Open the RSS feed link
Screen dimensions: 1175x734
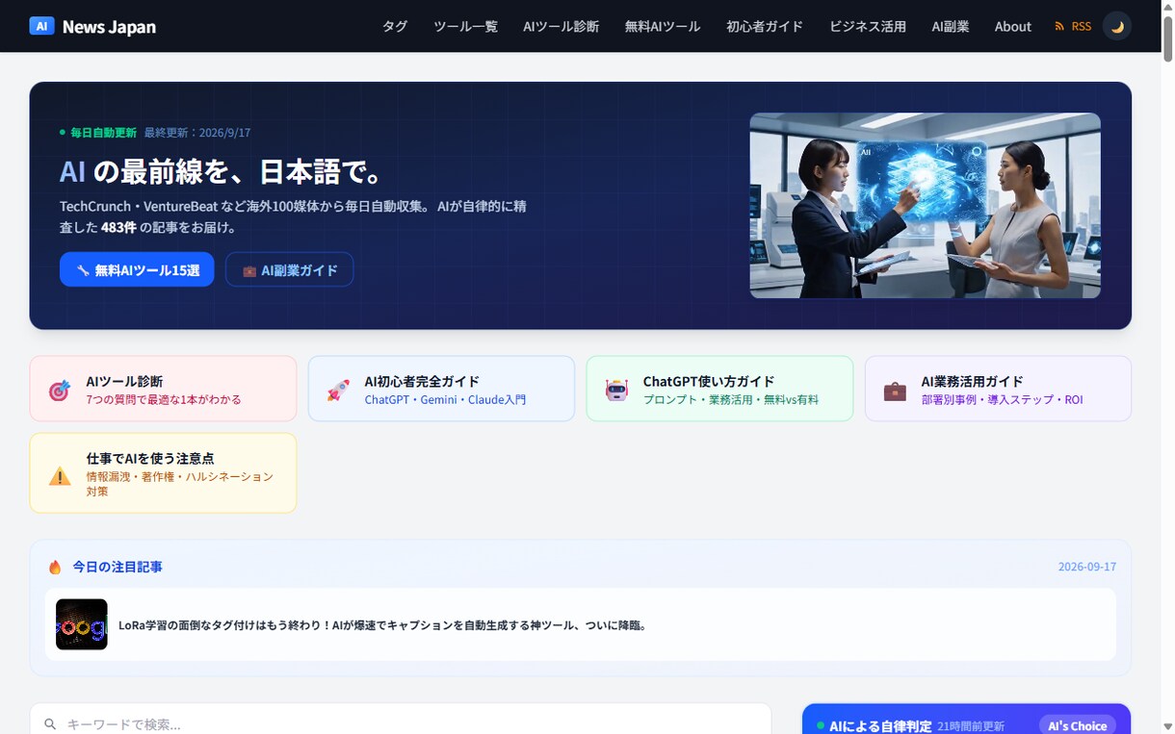(x=1073, y=26)
